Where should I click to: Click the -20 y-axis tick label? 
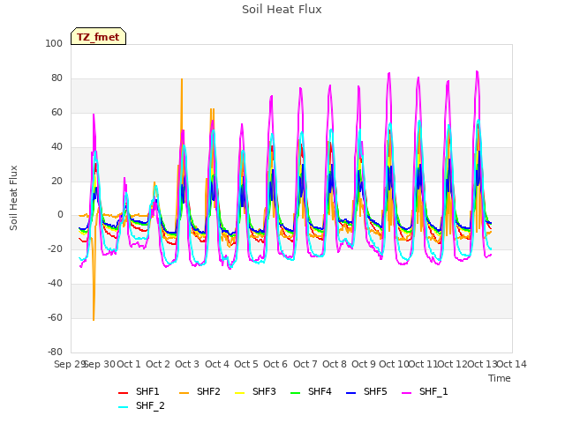pyautogui.click(x=55, y=249)
